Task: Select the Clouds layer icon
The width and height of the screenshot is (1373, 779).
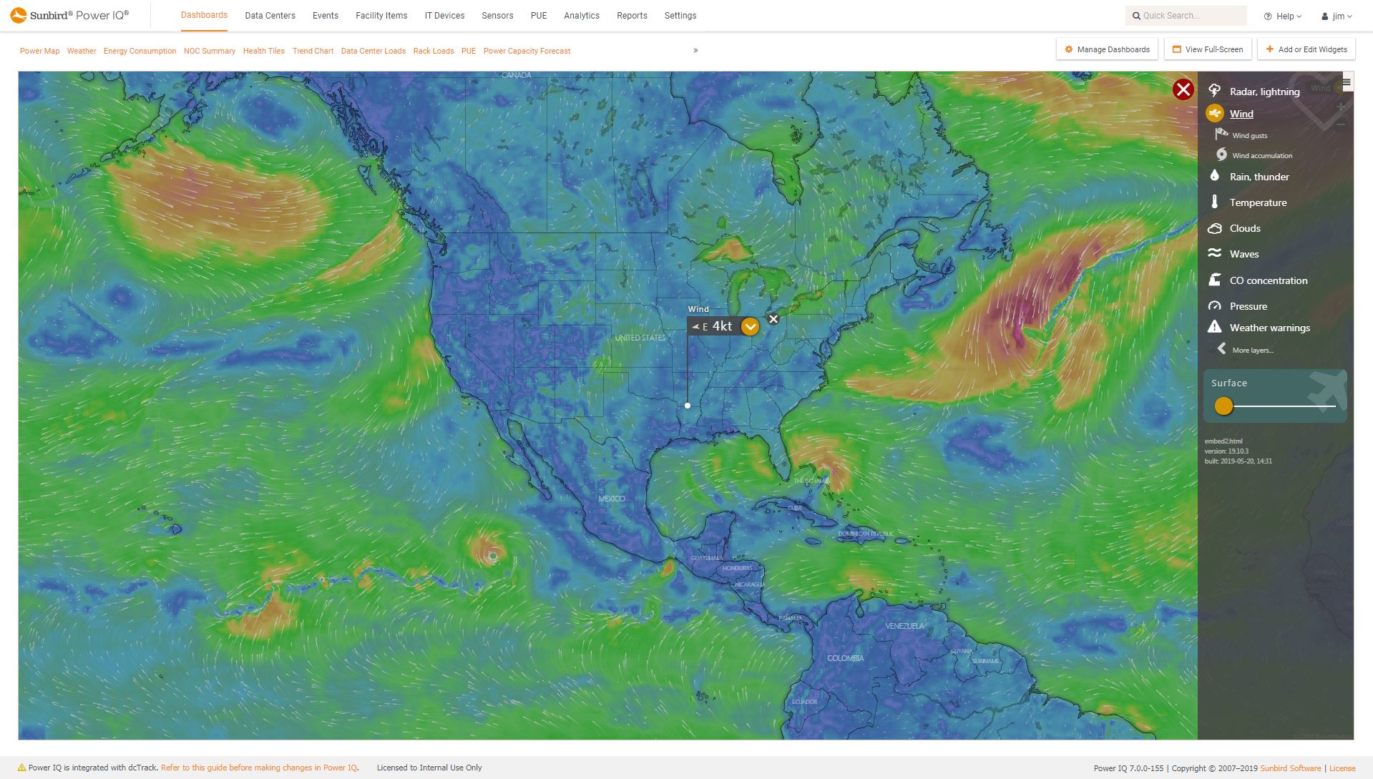Action: [x=1214, y=227]
